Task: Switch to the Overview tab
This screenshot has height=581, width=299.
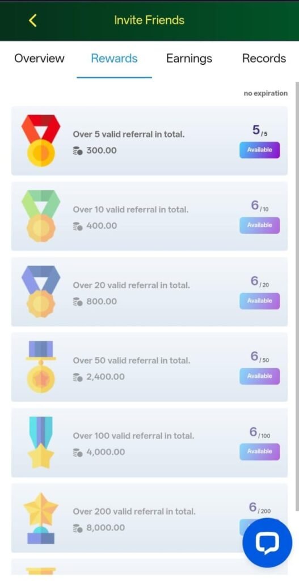Action: (39, 58)
